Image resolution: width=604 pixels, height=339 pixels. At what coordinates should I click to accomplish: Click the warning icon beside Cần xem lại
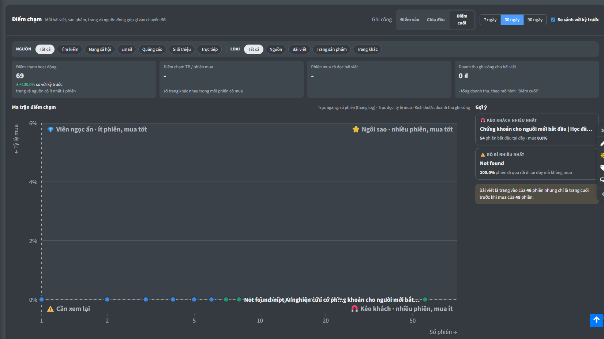click(x=50, y=309)
